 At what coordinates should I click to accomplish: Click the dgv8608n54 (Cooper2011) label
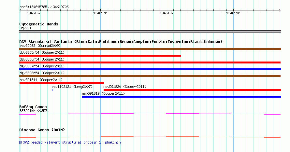pos(42,73)
